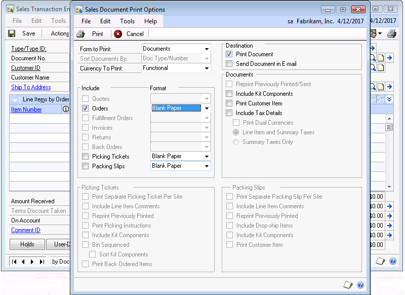This screenshot has height=295, width=405.
Task: Uncheck the Orders checkbox
Action: click(86, 108)
